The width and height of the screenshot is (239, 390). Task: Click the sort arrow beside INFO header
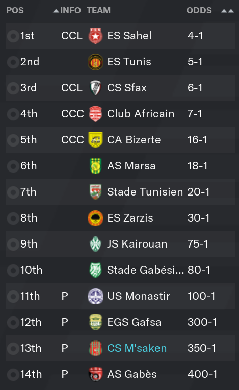56,11
